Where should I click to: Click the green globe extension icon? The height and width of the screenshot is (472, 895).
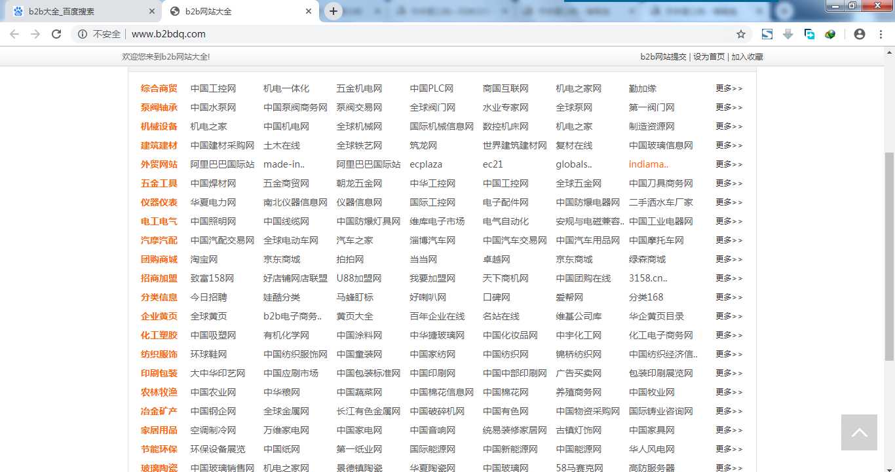pos(830,34)
